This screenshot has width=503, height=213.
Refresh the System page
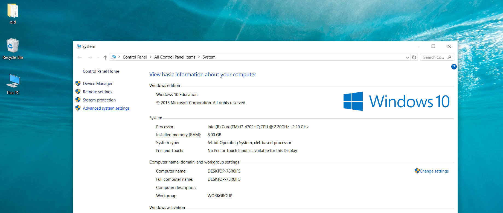[414, 57]
